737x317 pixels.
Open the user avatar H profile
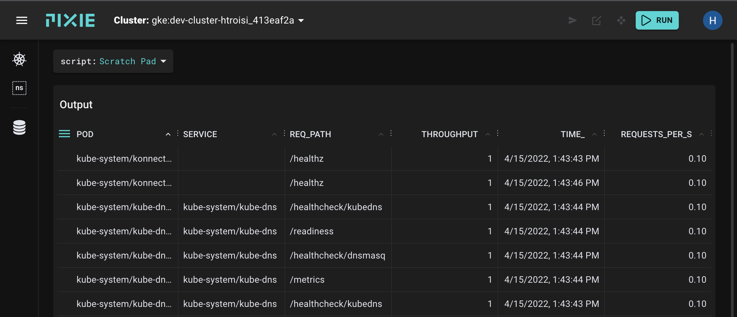[x=712, y=21]
